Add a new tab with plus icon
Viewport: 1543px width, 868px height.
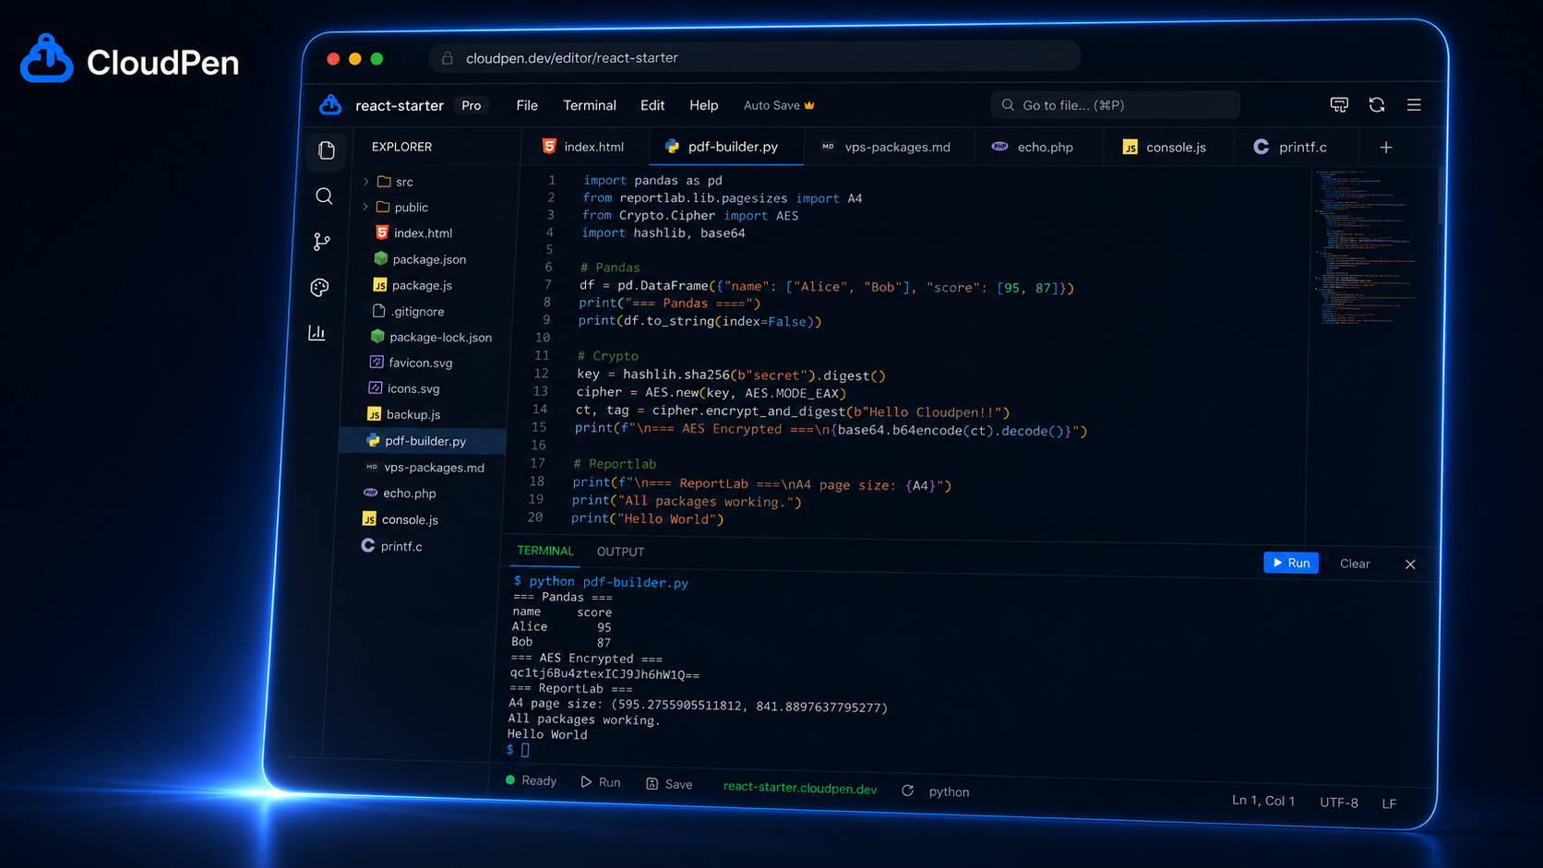pyautogui.click(x=1386, y=148)
